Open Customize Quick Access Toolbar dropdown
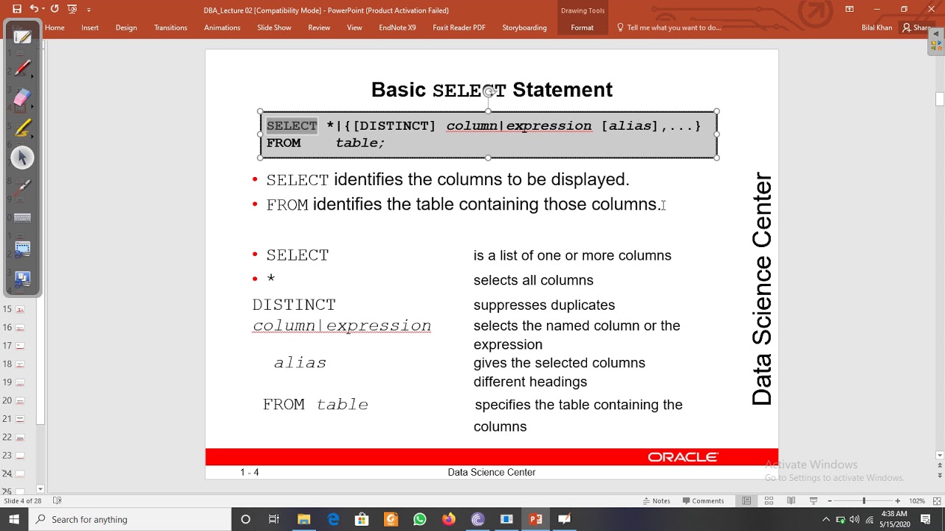945x531 pixels. (89, 10)
